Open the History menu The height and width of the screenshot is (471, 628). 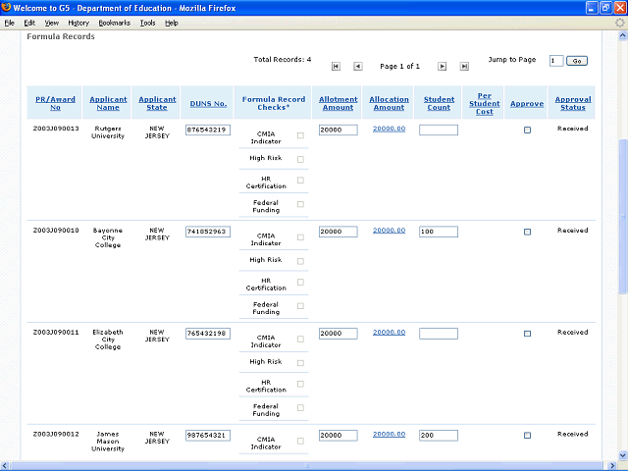[78, 23]
